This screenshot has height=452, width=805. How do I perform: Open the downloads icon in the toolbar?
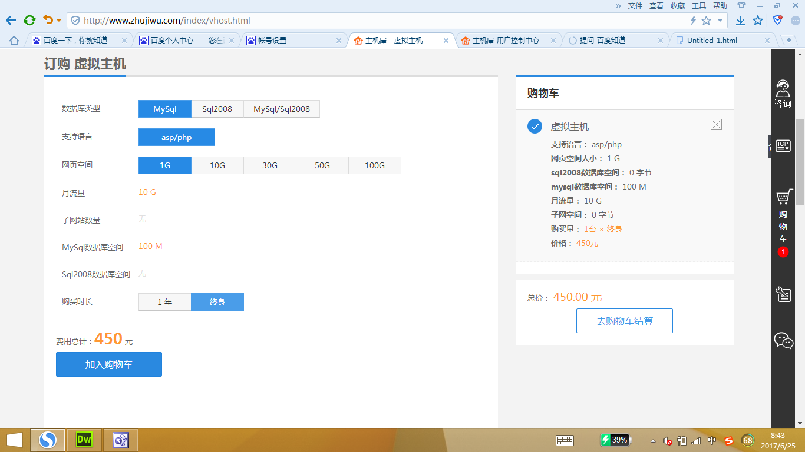[741, 21]
